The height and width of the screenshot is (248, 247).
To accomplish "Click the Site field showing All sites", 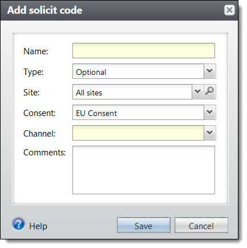I will tap(132, 91).
